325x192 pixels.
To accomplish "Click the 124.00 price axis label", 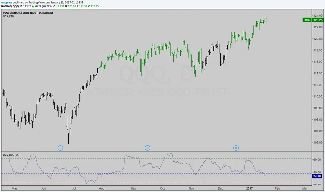I will tap(318, 16).
